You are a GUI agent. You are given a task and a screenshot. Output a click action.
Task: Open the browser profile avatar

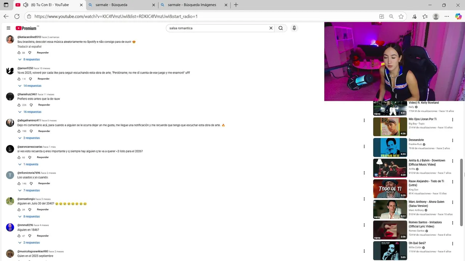coord(436,16)
